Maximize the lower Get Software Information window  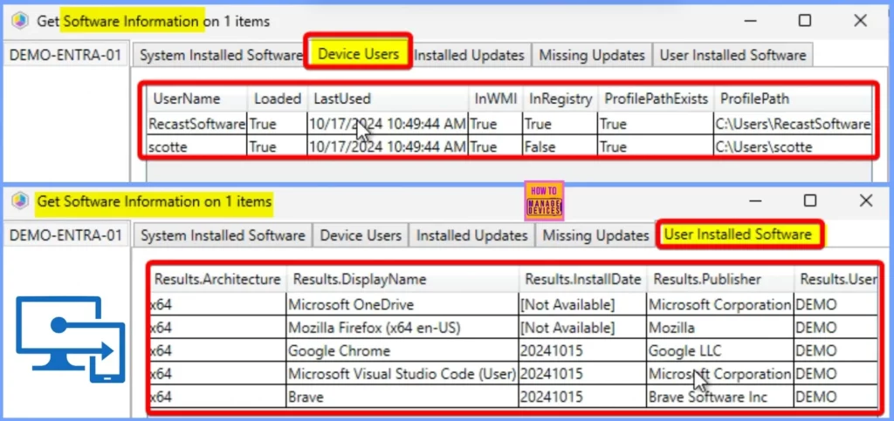(809, 200)
